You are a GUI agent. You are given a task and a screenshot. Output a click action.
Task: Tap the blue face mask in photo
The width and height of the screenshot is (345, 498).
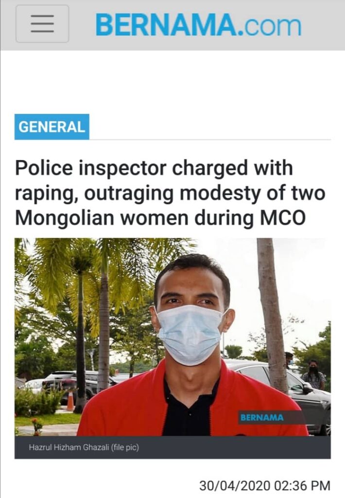(190, 334)
